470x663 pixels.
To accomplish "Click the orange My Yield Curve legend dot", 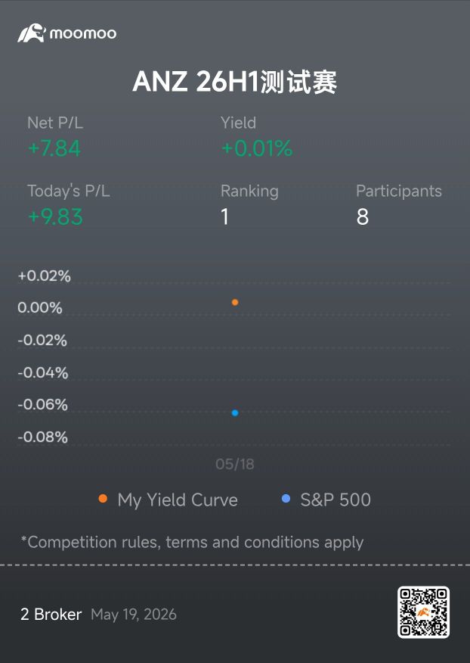I will tap(103, 499).
